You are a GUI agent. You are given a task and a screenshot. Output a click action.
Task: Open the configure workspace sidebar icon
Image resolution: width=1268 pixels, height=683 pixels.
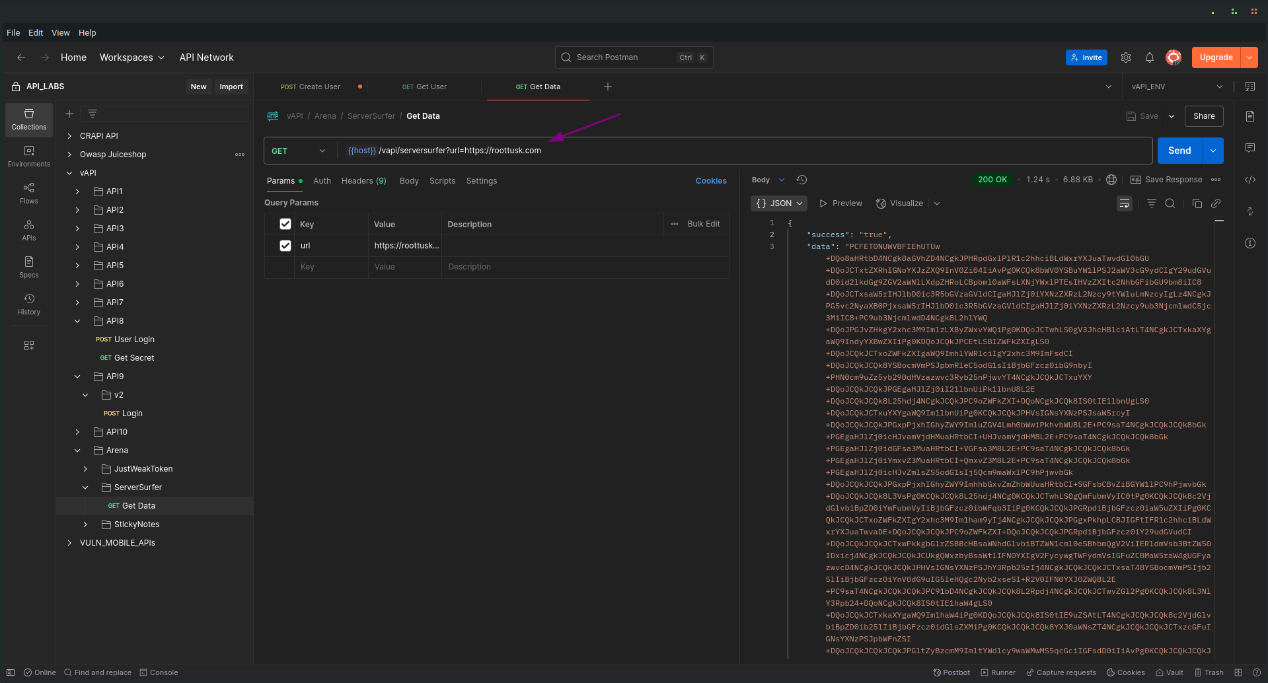click(29, 345)
